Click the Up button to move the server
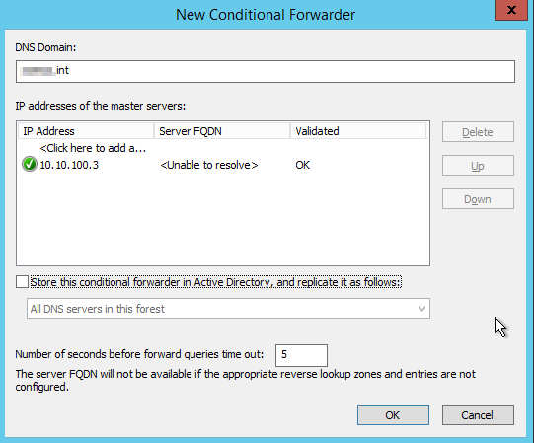Viewport: 534px width, 443px height. (x=478, y=166)
